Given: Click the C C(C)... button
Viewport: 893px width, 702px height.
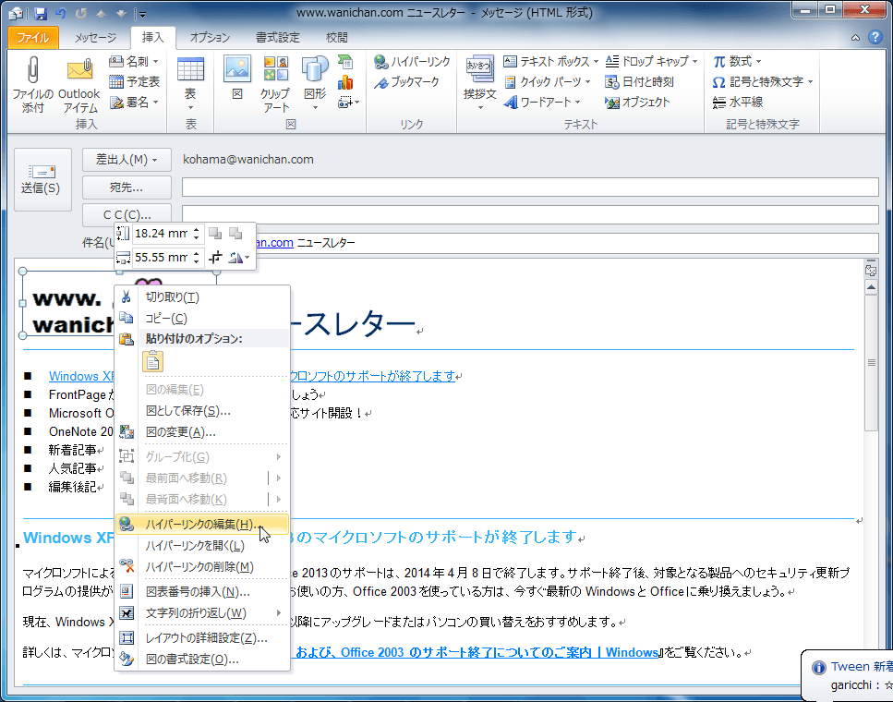Looking at the screenshot, I should [127, 215].
